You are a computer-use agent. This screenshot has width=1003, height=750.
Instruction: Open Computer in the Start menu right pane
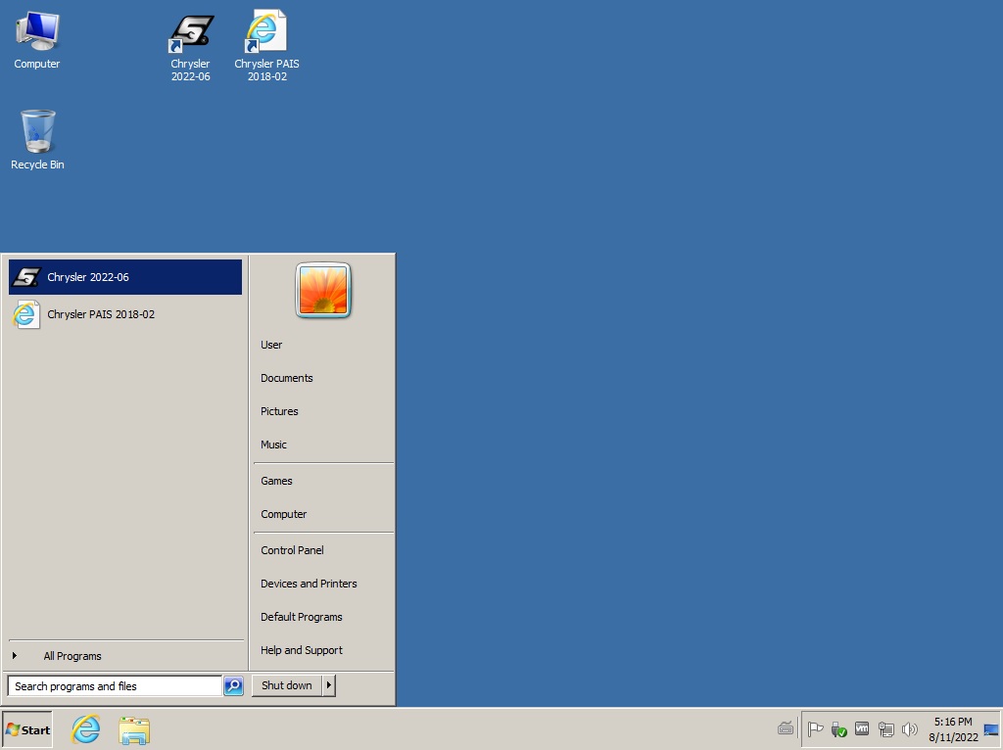(x=283, y=514)
